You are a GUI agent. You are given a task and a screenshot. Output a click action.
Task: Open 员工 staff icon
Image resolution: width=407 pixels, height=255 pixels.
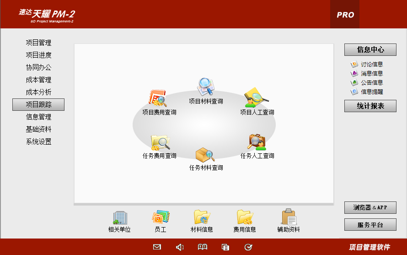[161, 217]
